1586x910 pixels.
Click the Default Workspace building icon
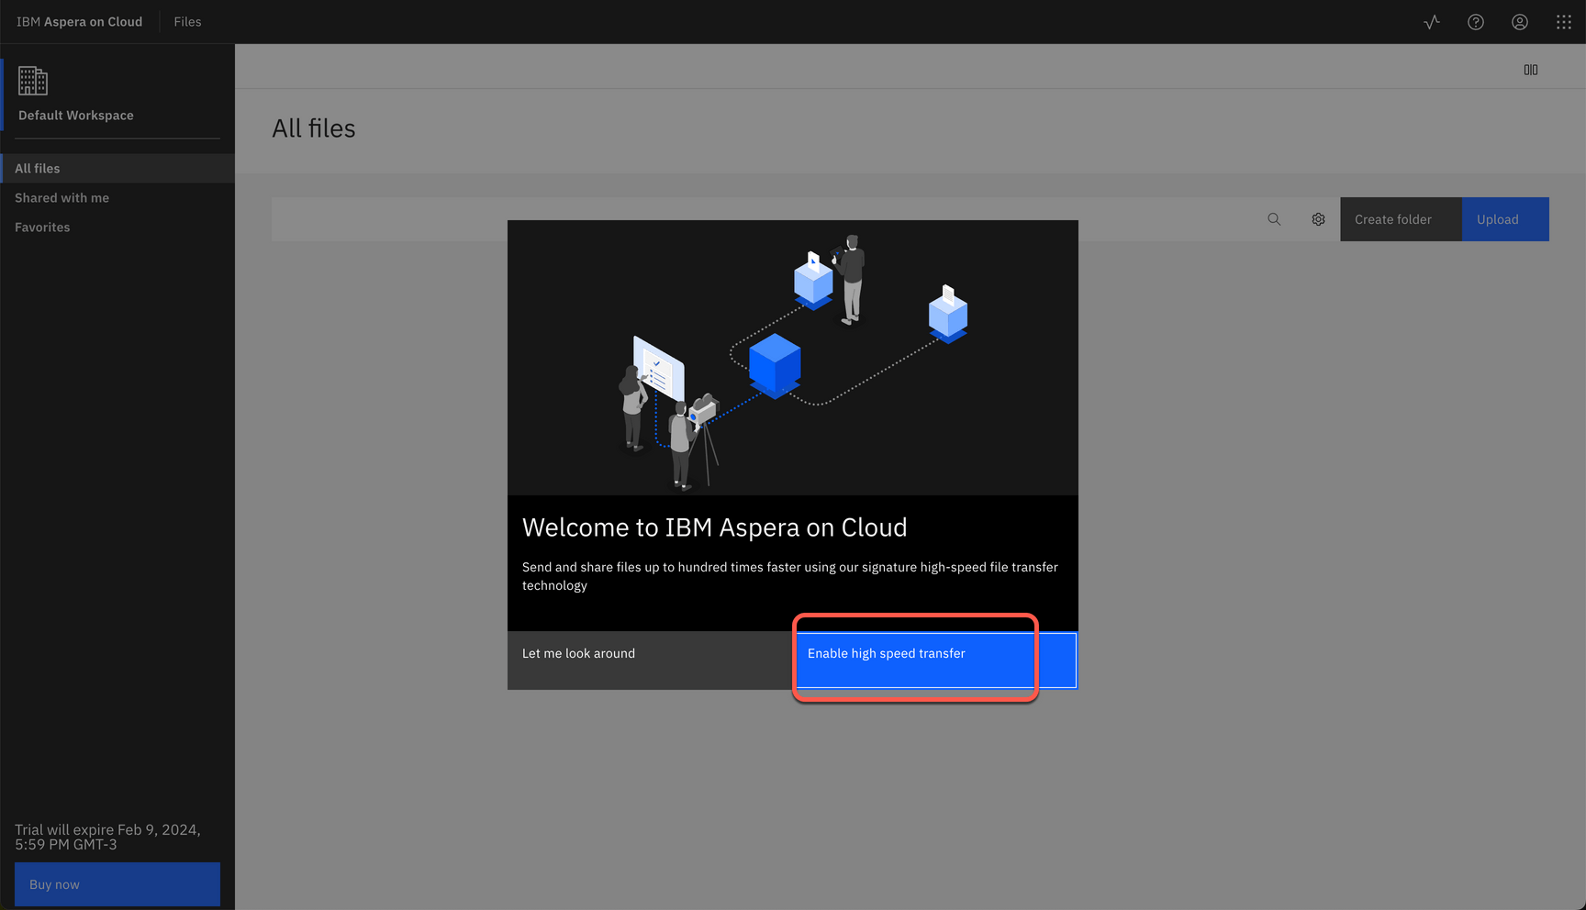coord(33,81)
